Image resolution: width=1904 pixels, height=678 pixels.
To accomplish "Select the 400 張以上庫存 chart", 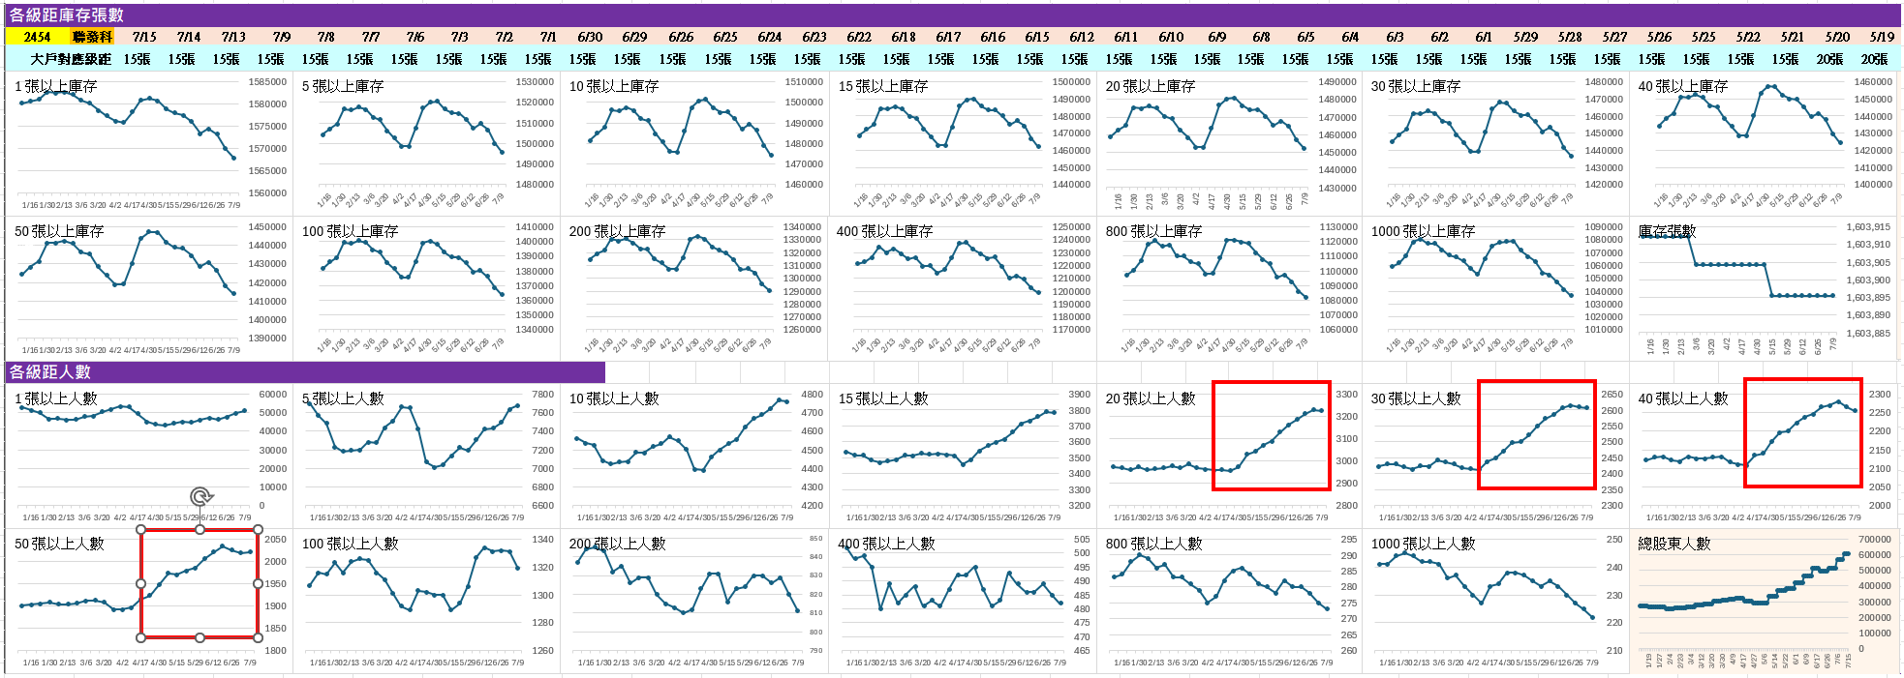I will tap(964, 288).
